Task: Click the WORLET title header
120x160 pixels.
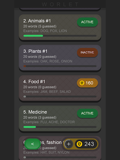Action: coord(60,4)
